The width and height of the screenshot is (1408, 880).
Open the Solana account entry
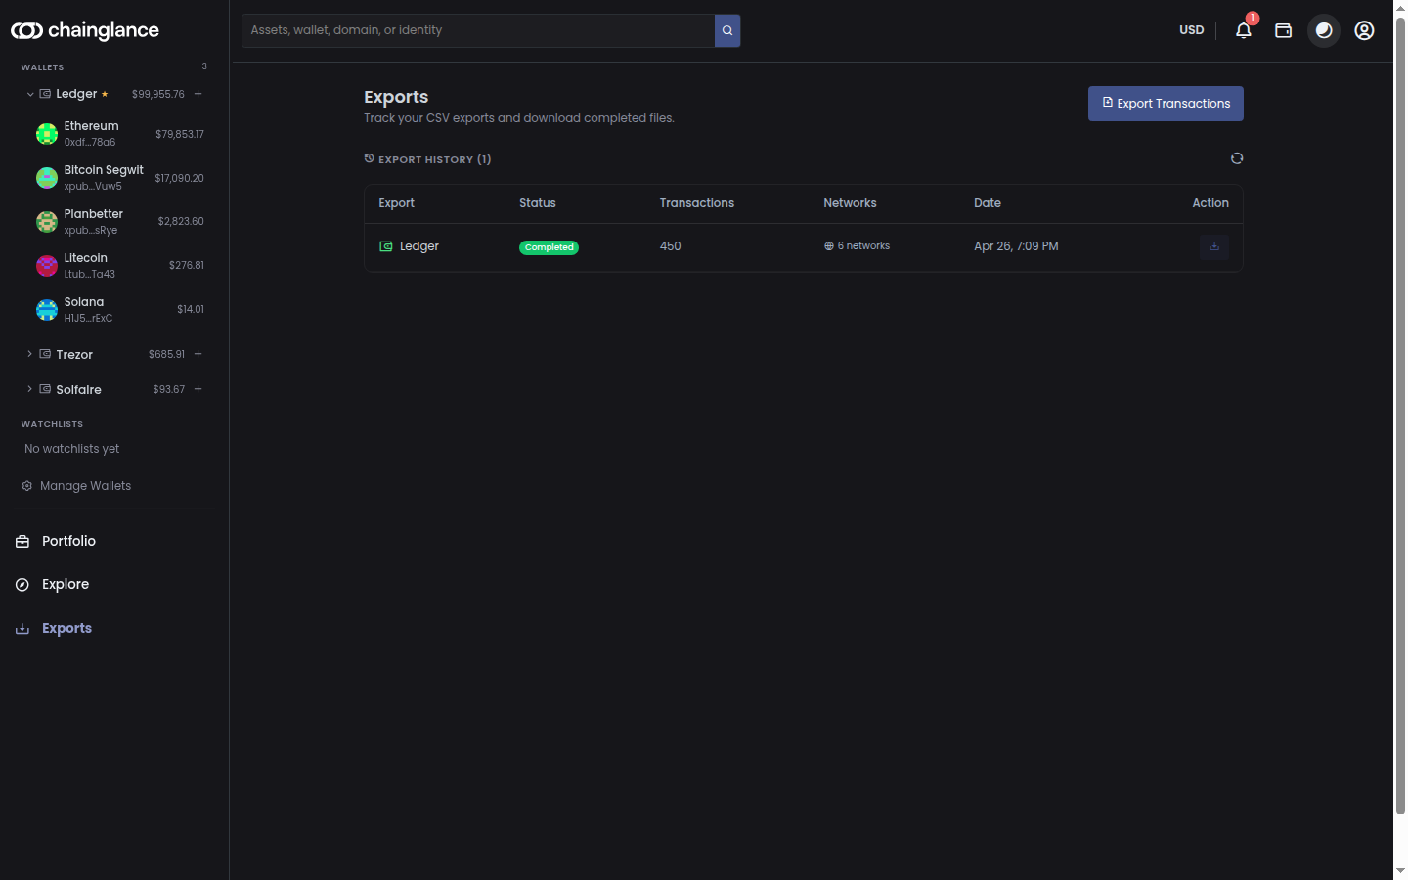click(x=119, y=310)
